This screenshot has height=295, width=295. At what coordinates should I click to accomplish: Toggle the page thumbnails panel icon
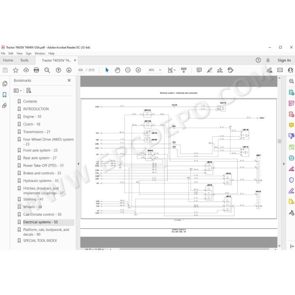[5, 83]
